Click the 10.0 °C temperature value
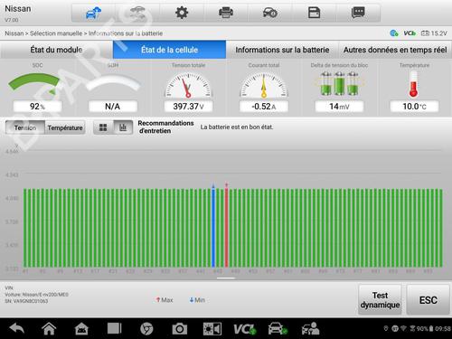The height and width of the screenshot is (339, 452). [414, 107]
